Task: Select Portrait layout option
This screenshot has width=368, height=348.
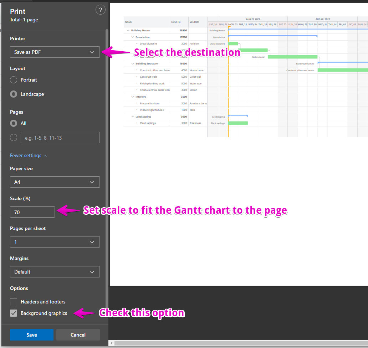Action: click(14, 80)
